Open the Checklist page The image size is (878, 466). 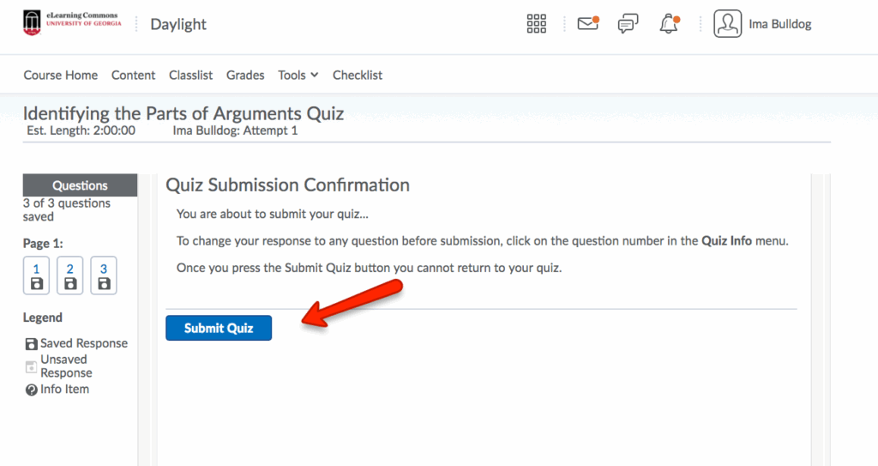coord(358,76)
